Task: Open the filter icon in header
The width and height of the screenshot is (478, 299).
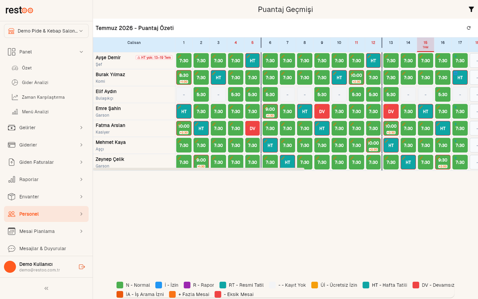Action: pos(471,10)
